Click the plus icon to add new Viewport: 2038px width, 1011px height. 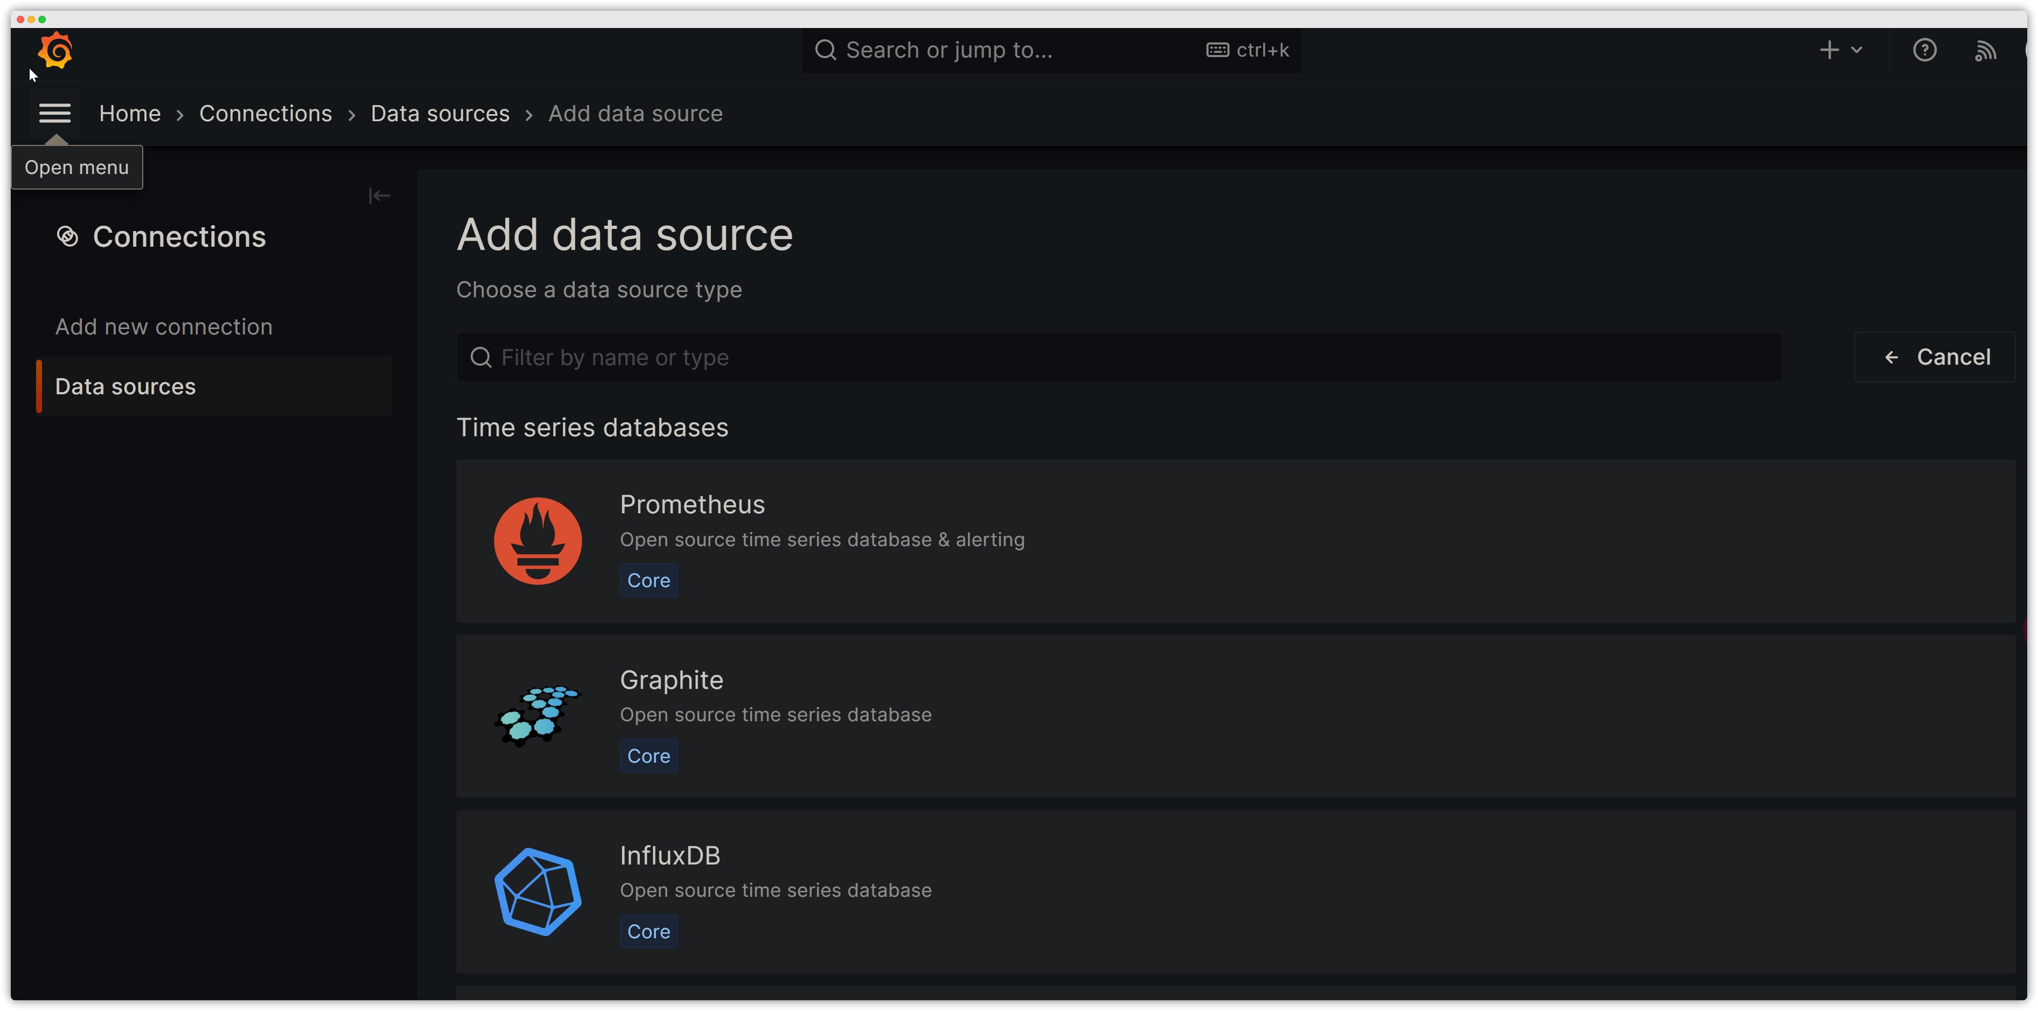tap(1829, 50)
